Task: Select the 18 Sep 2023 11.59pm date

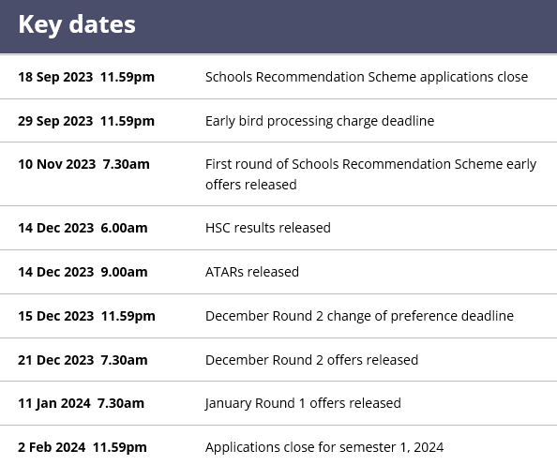Action: 86,77
